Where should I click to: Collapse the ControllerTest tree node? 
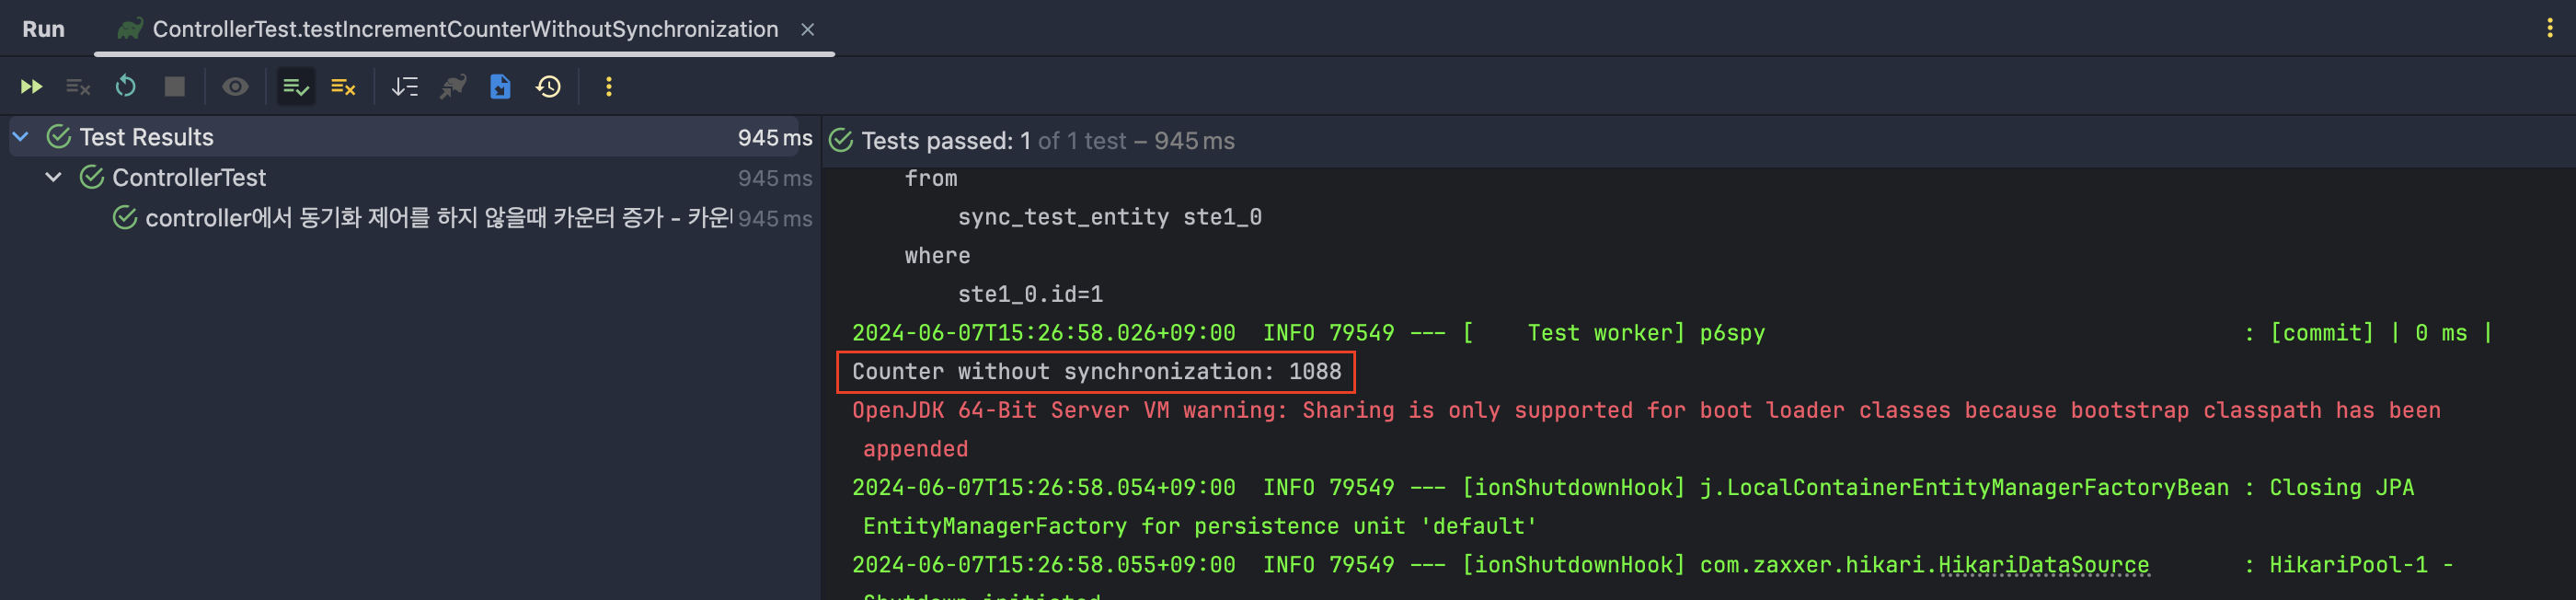[x=54, y=178]
